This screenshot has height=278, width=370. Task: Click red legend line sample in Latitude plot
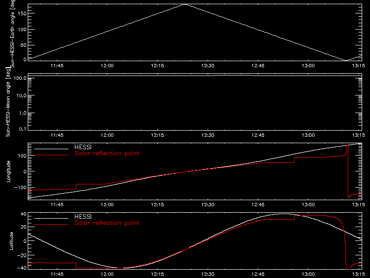51,225
